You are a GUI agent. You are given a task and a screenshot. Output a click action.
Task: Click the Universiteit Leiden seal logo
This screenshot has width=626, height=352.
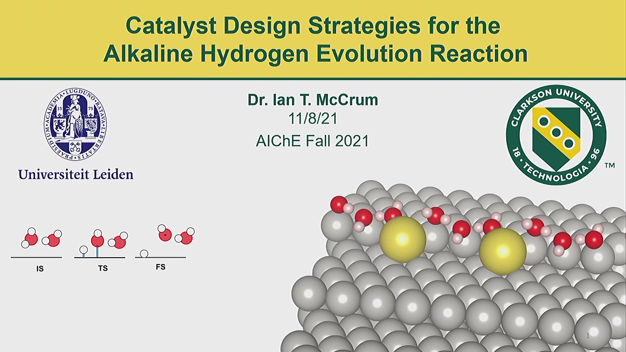tap(75, 124)
